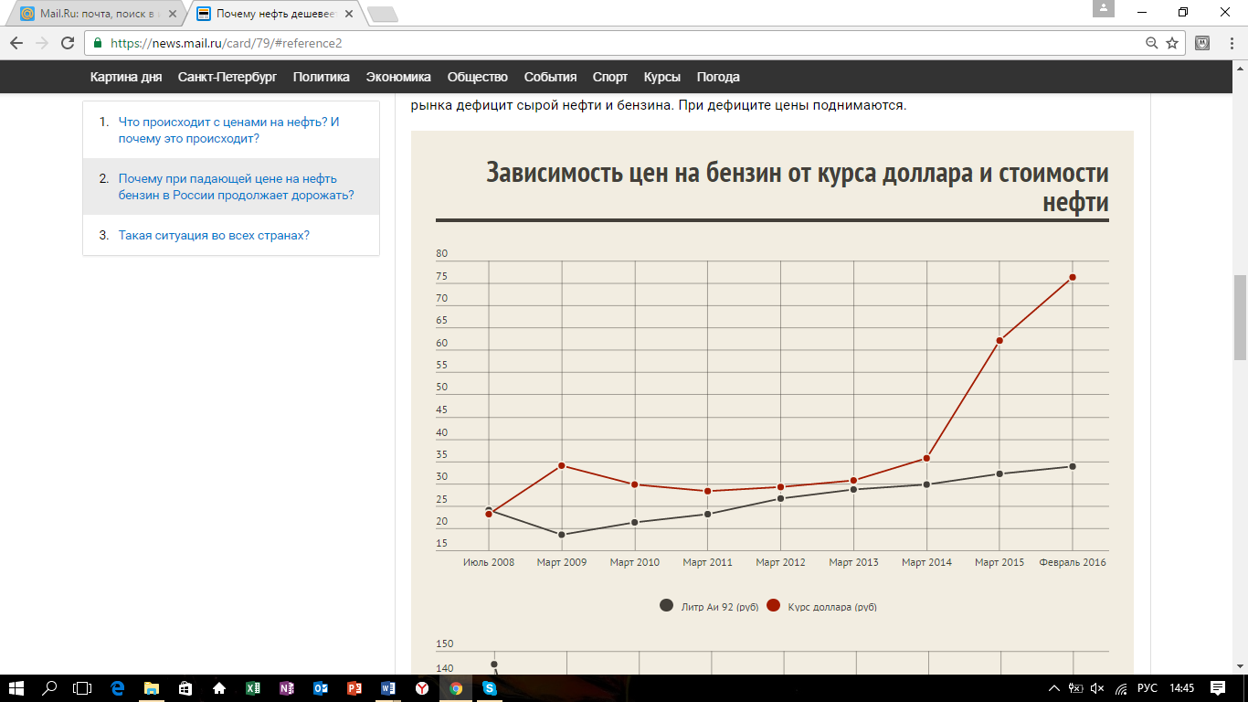
Task: Click the page vertical scrollbar thumb
Action: pos(1240,316)
